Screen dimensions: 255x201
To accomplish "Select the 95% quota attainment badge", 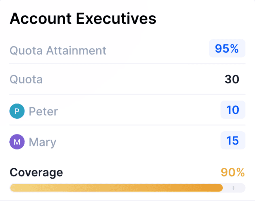I will [227, 48].
